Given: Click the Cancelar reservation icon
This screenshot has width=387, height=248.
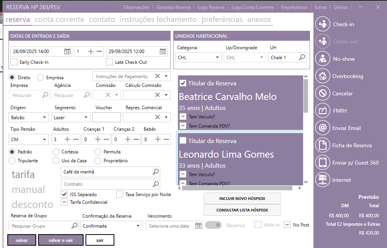Looking at the screenshot, I should coord(322,93).
